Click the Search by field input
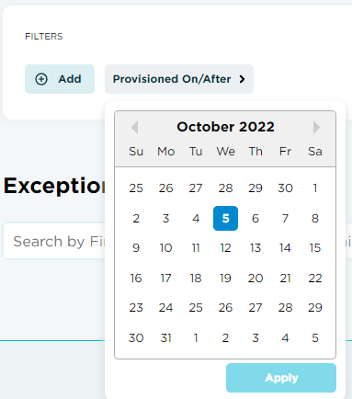 click(x=54, y=241)
